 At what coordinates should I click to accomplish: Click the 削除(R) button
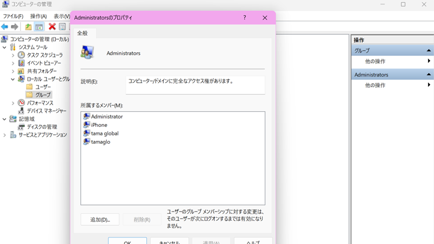pos(142,220)
